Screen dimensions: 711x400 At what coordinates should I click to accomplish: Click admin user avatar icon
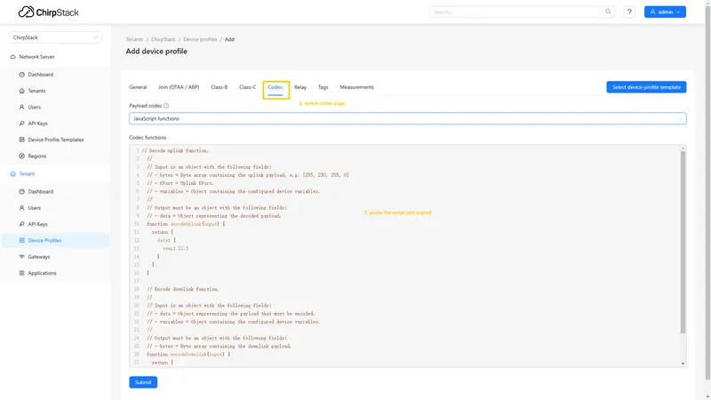(653, 12)
